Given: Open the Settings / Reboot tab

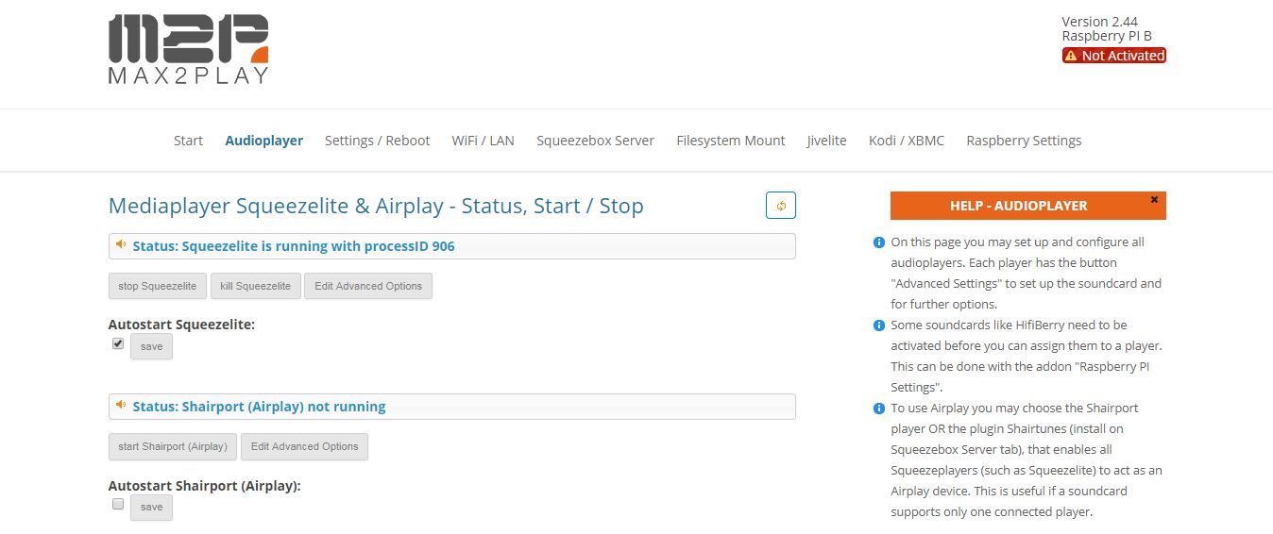Looking at the screenshot, I should [377, 141].
